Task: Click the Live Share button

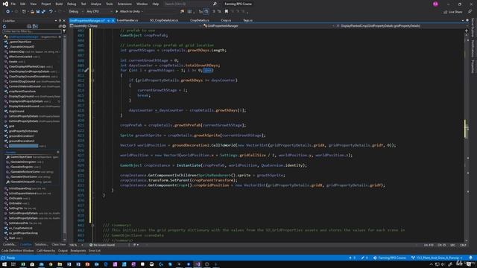Action: 453,12
